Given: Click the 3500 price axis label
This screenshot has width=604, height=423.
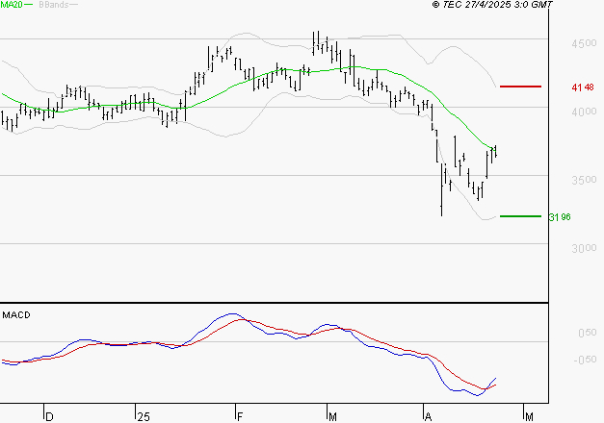Looking at the screenshot, I should [x=584, y=180].
